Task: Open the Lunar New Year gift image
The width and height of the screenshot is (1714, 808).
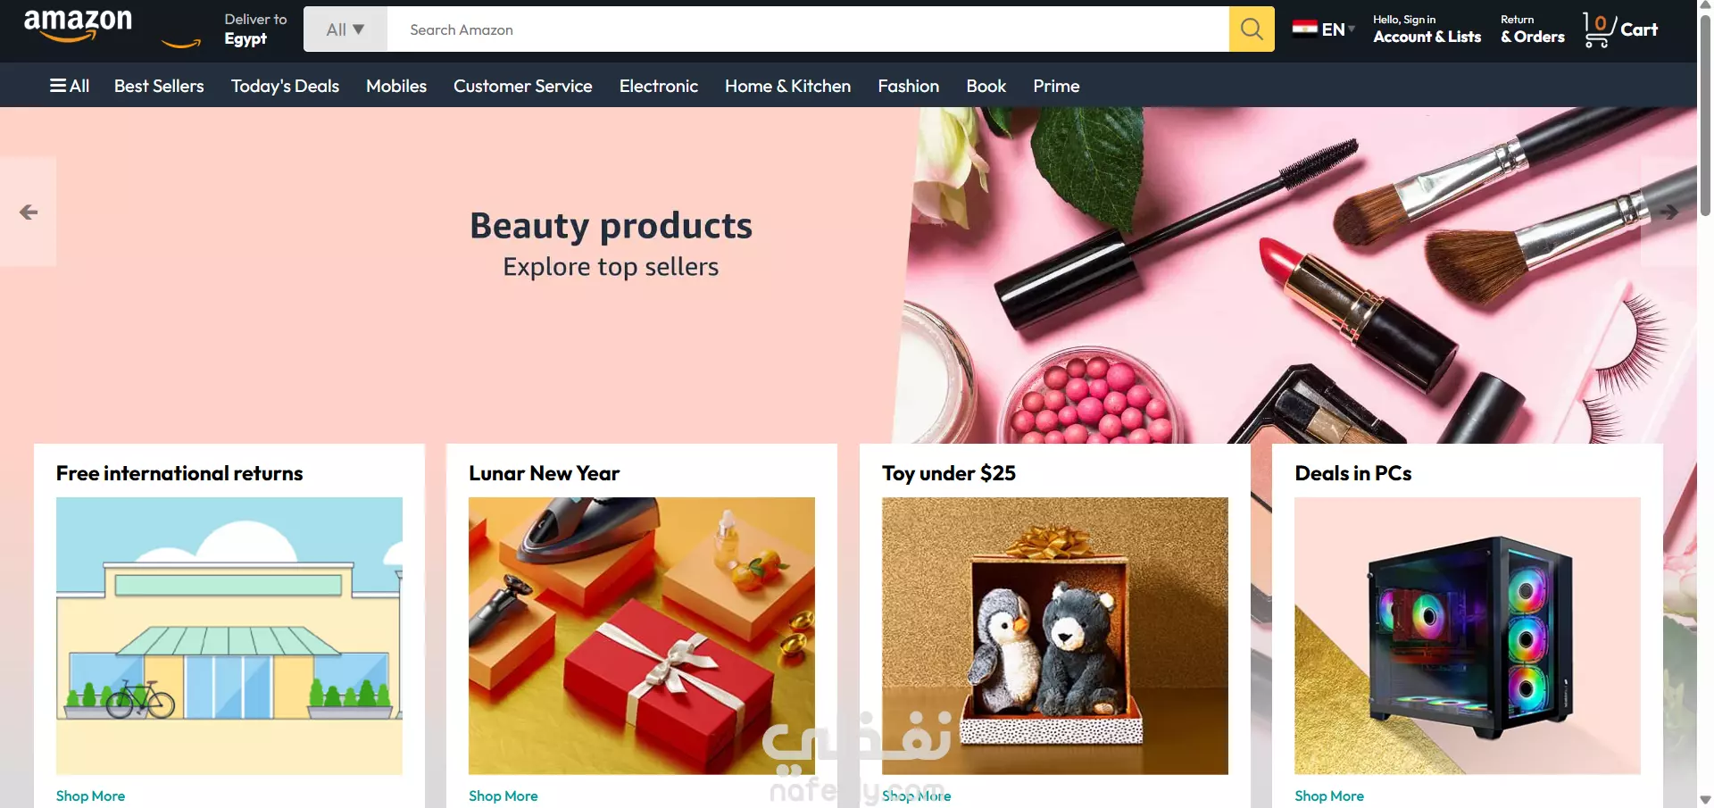Action: click(x=642, y=636)
